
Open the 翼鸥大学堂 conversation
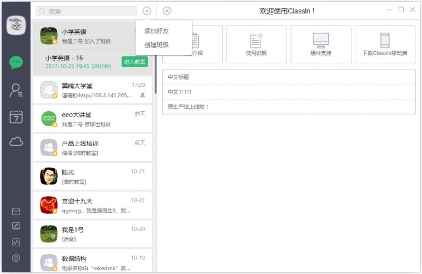[93, 90]
